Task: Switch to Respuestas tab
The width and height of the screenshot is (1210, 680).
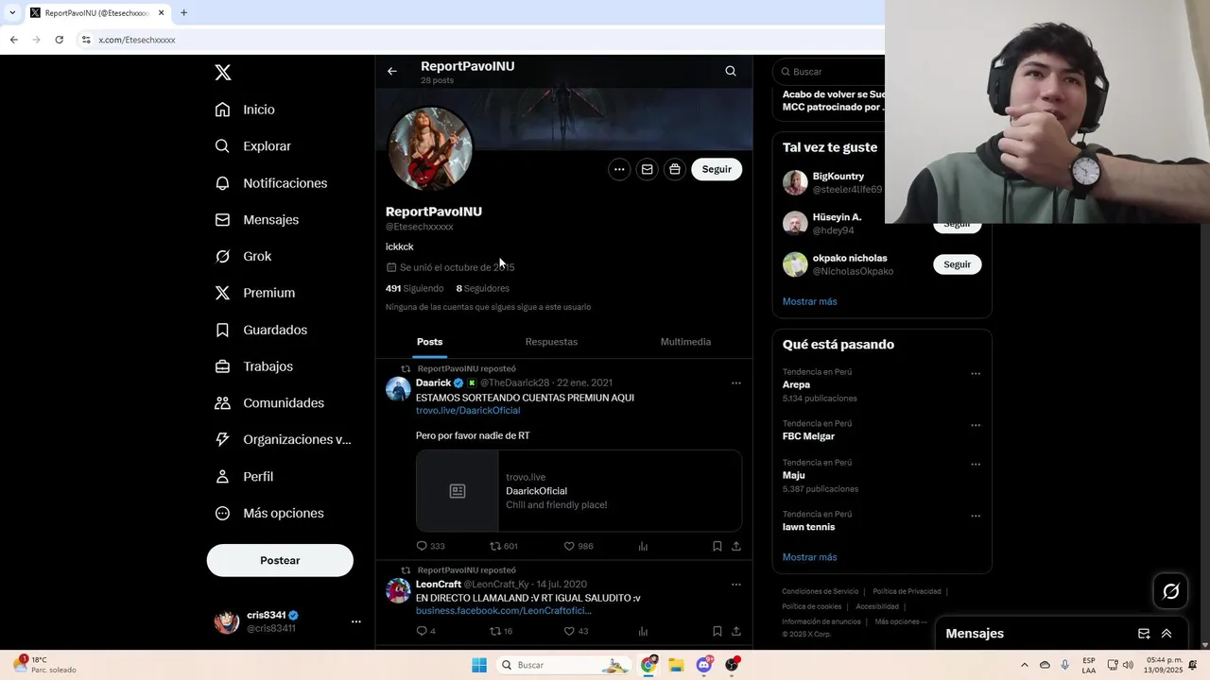Action: coord(551,342)
